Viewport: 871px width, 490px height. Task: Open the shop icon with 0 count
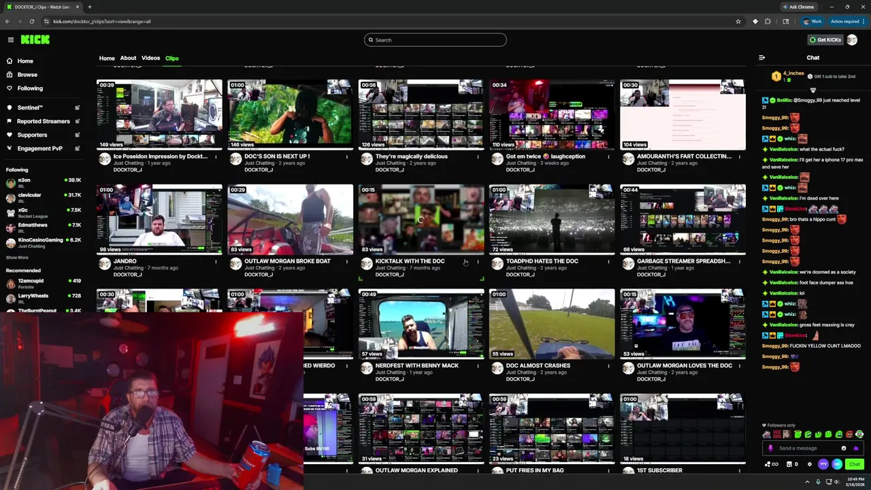pos(791,464)
